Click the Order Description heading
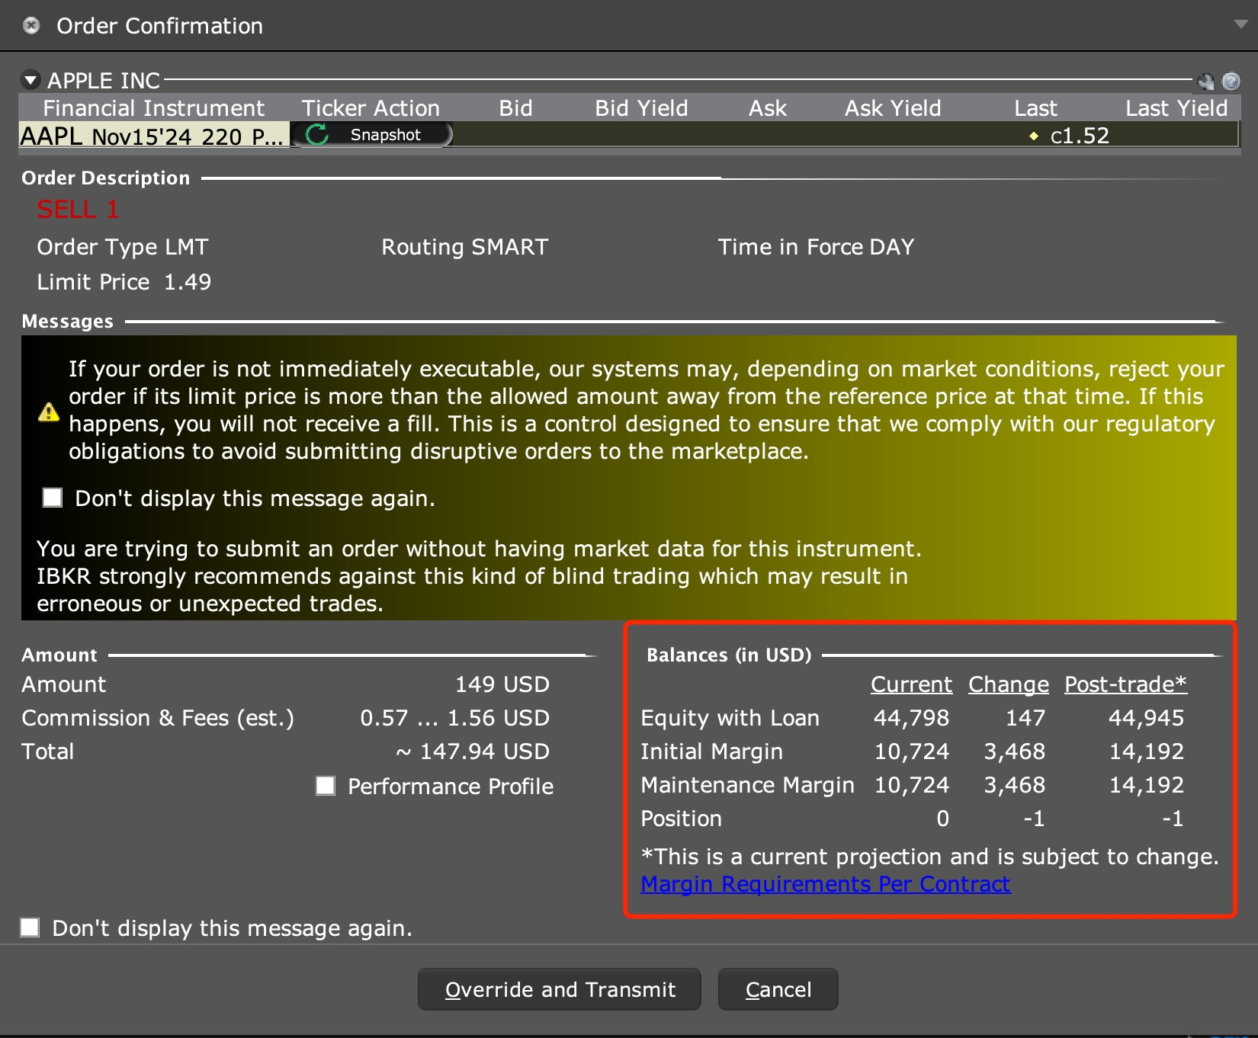The image size is (1258, 1038). click(x=106, y=178)
